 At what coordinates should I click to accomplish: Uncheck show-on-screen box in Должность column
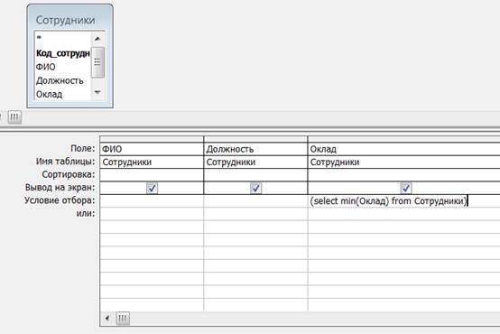click(255, 188)
